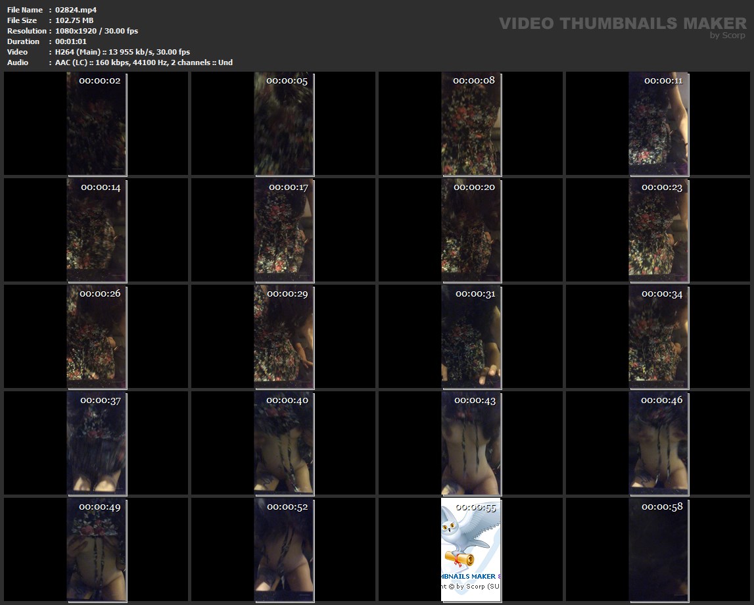This screenshot has width=754, height=605.
Task: Open the thumbnail stamped 00:00:05
Action: [x=284, y=125]
